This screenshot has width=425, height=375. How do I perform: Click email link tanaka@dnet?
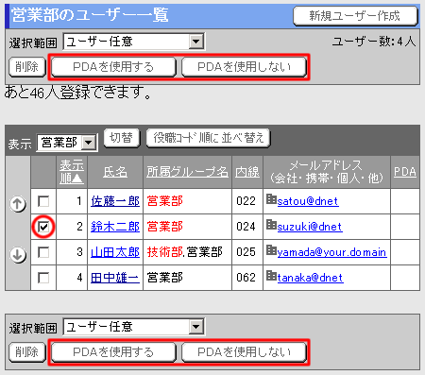tap(311, 278)
